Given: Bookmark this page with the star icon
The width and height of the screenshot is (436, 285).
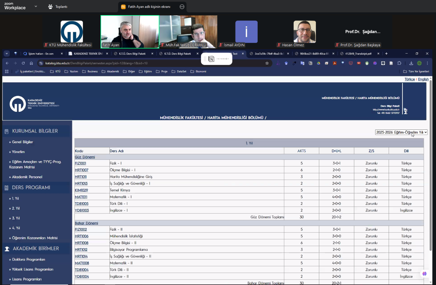Looking at the screenshot, I should 267,63.
